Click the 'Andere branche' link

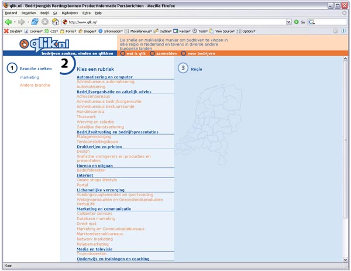pyautogui.click(x=35, y=85)
